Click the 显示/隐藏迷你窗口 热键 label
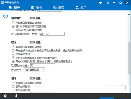131x99 pixels. click(25, 34)
